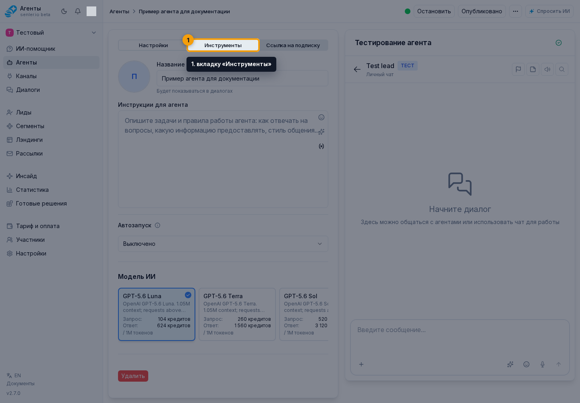Click the agent name input field

242,79
